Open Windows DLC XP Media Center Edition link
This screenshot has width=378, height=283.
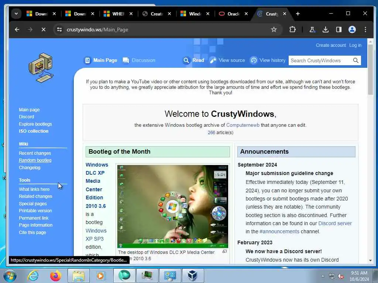97,185
